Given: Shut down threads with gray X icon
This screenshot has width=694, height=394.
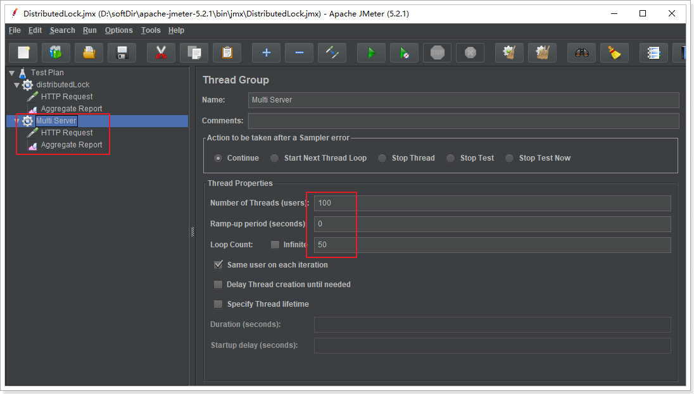Looking at the screenshot, I should click(470, 52).
